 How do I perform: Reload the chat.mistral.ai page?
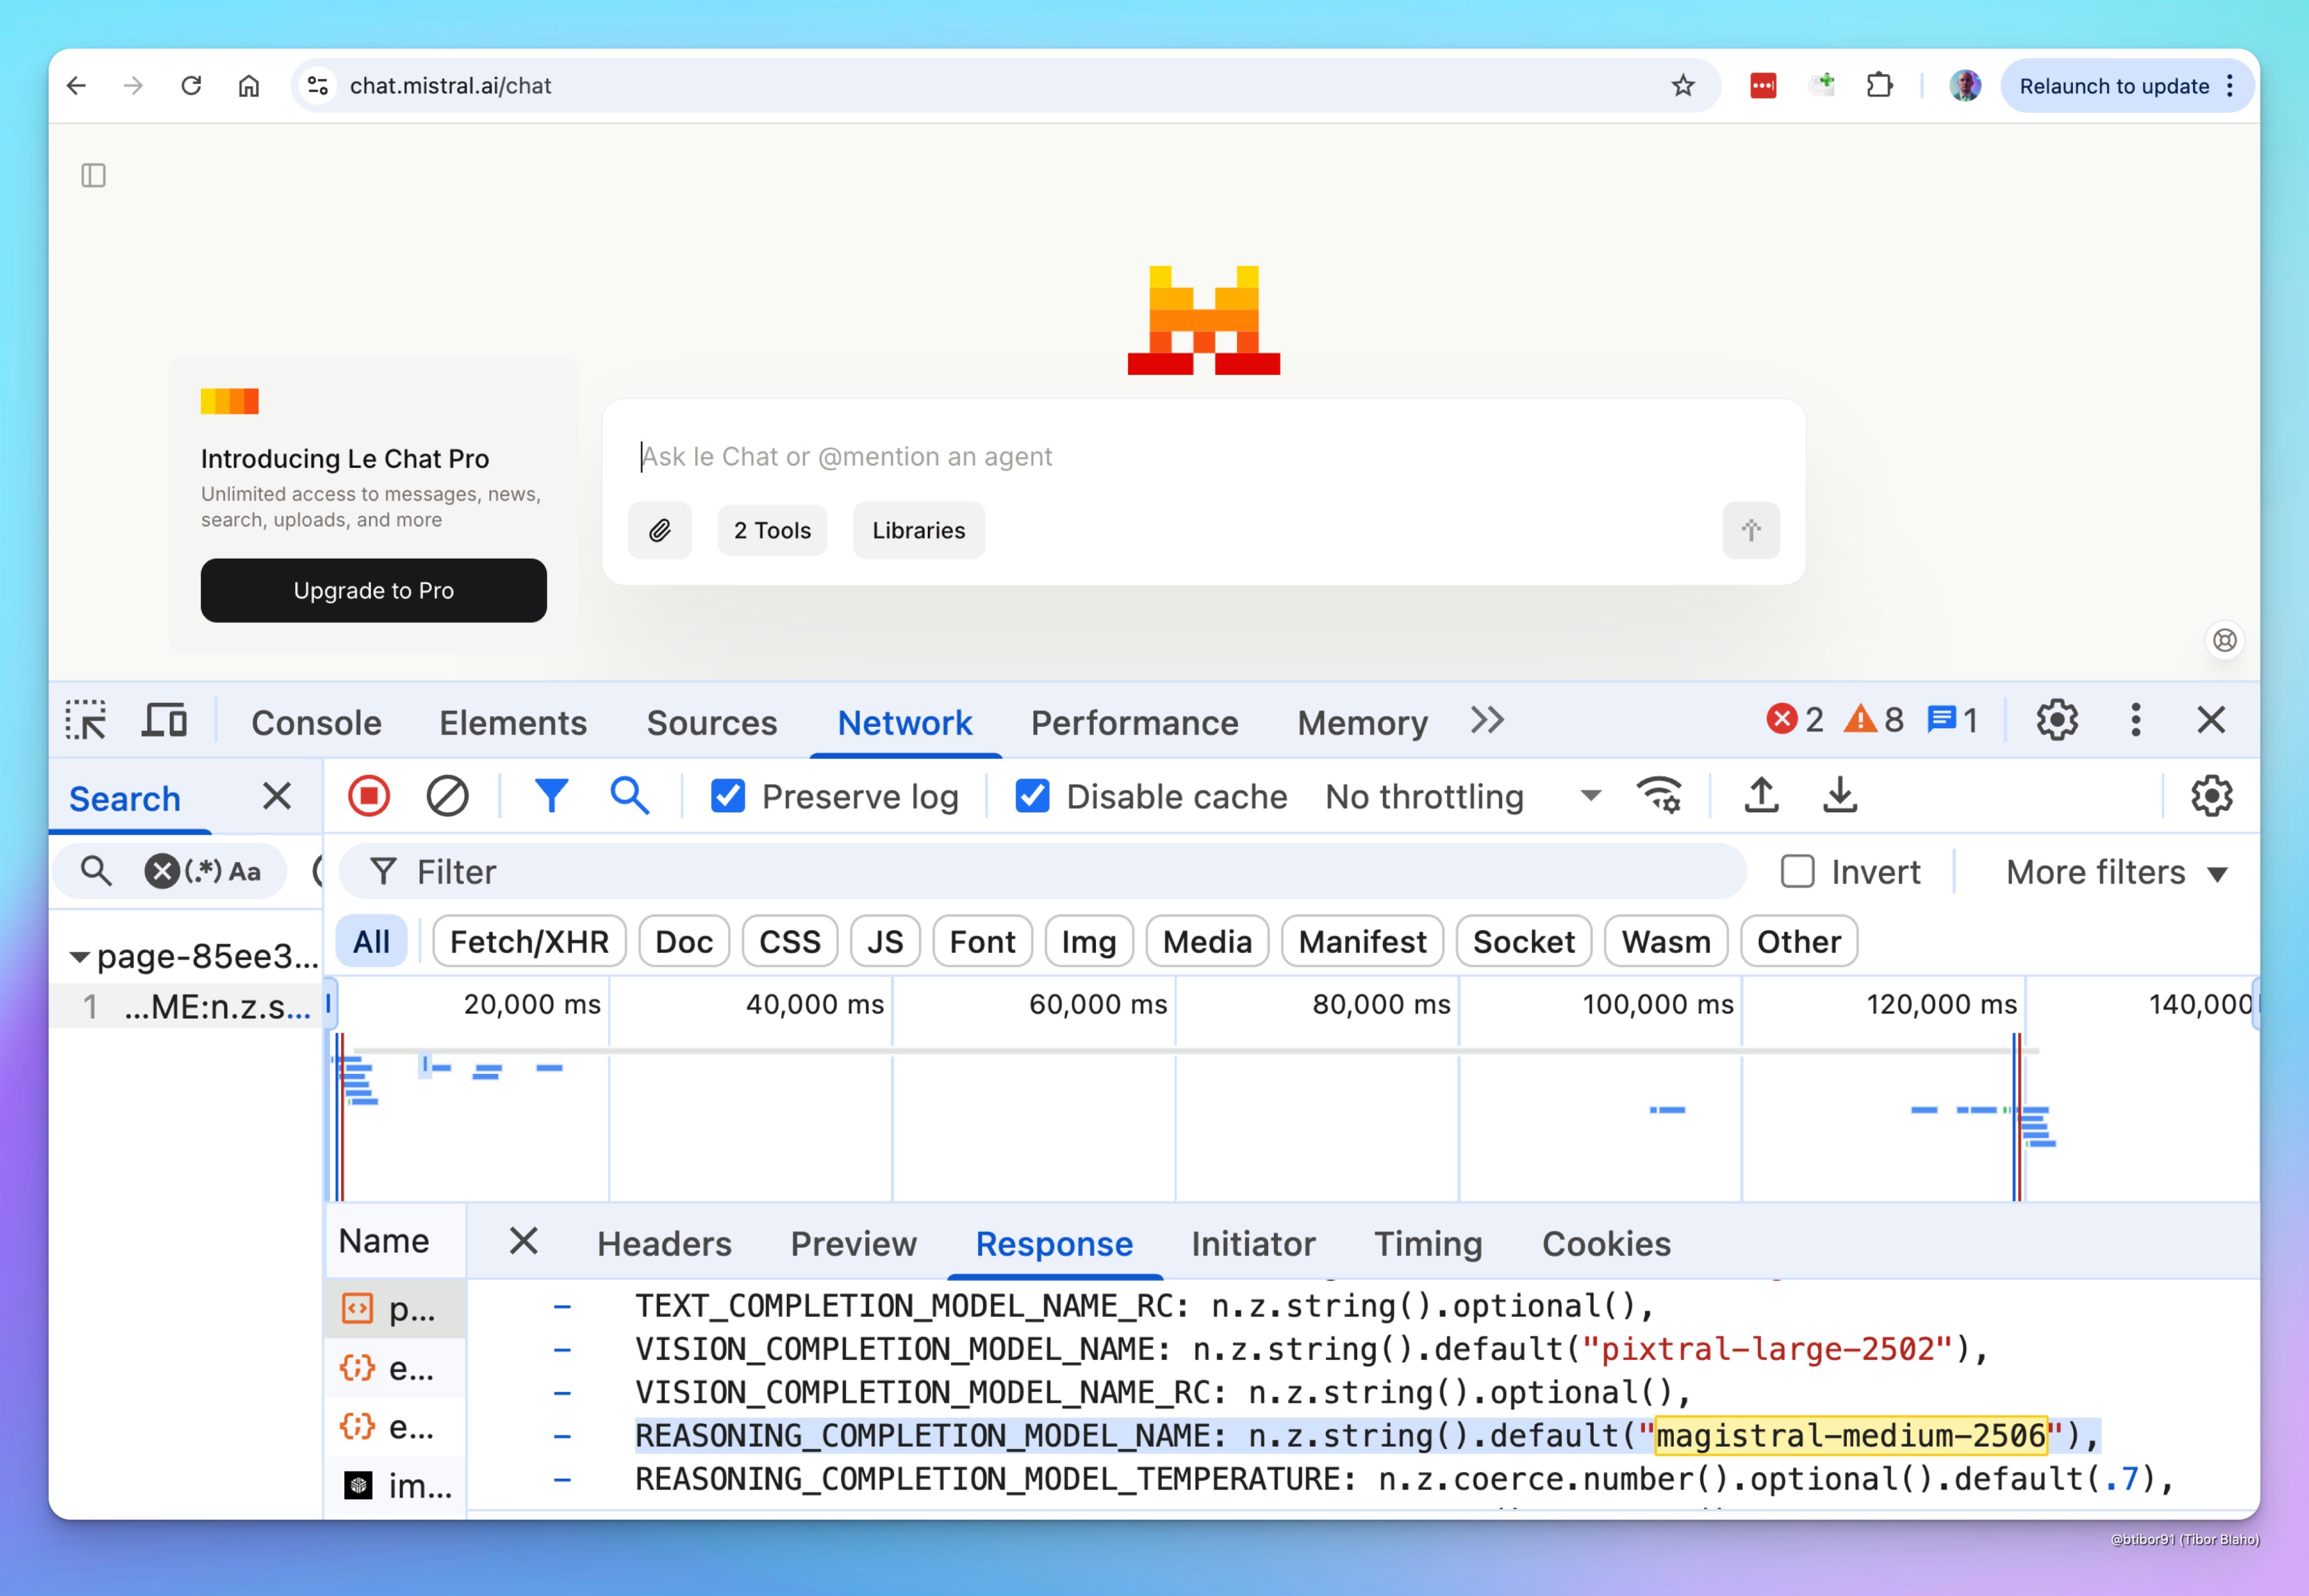tap(191, 86)
